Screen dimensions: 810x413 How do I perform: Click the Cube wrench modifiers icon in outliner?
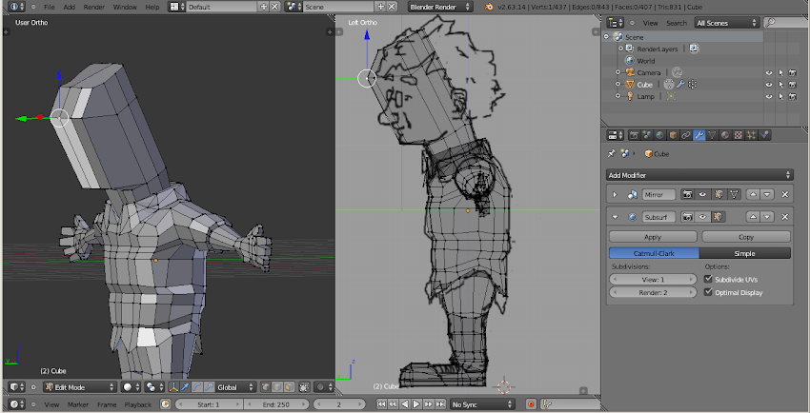coord(680,85)
